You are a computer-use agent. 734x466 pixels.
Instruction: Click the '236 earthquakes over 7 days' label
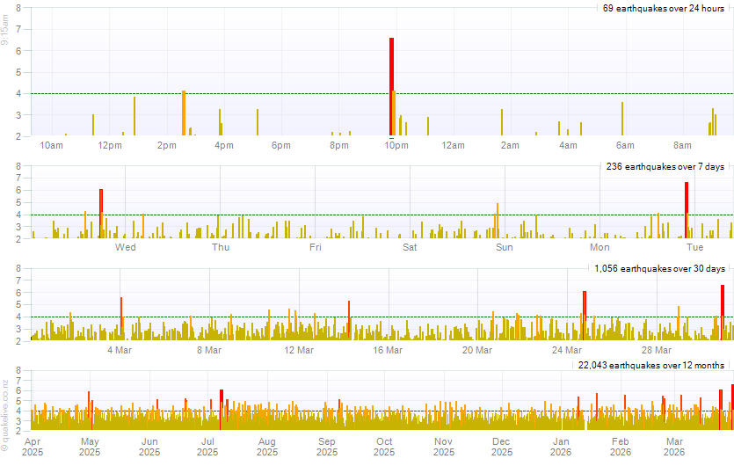(665, 166)
